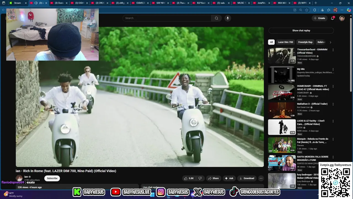The image size is (353, 199).
Task: Click the THOUXANBANFAUNI channel name
Action: click(306, 56)
